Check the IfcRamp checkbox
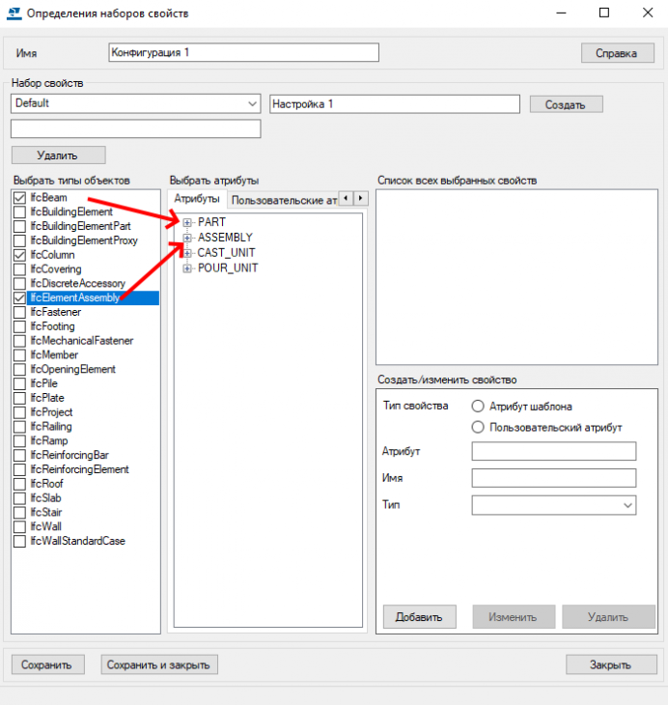This screenshot has height=705, width=668. [x=19, y=440]
